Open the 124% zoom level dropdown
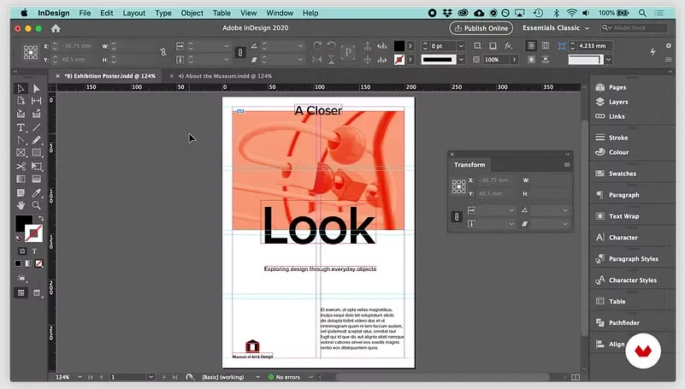 pyautogui.click(x=80, y=377)
